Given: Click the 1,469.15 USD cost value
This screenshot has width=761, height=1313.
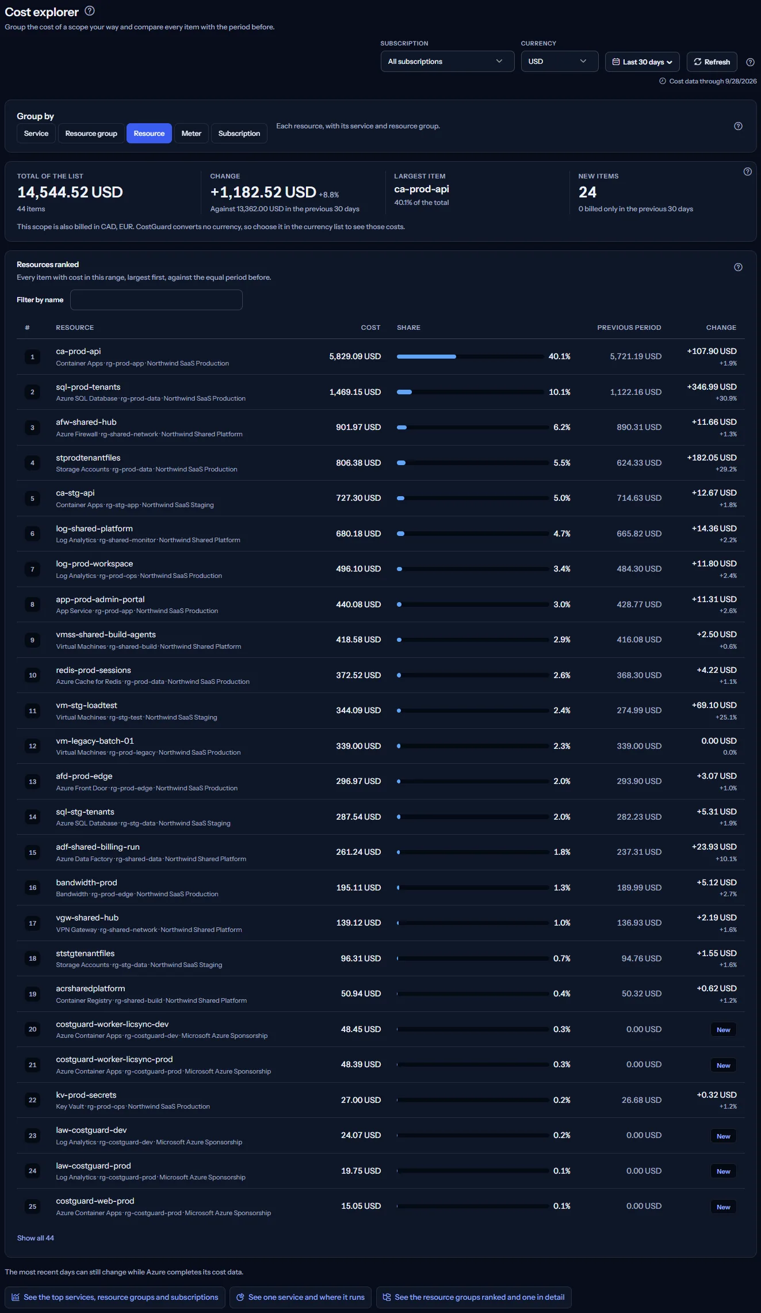Looking at the screenshot, I should (355, 392).
